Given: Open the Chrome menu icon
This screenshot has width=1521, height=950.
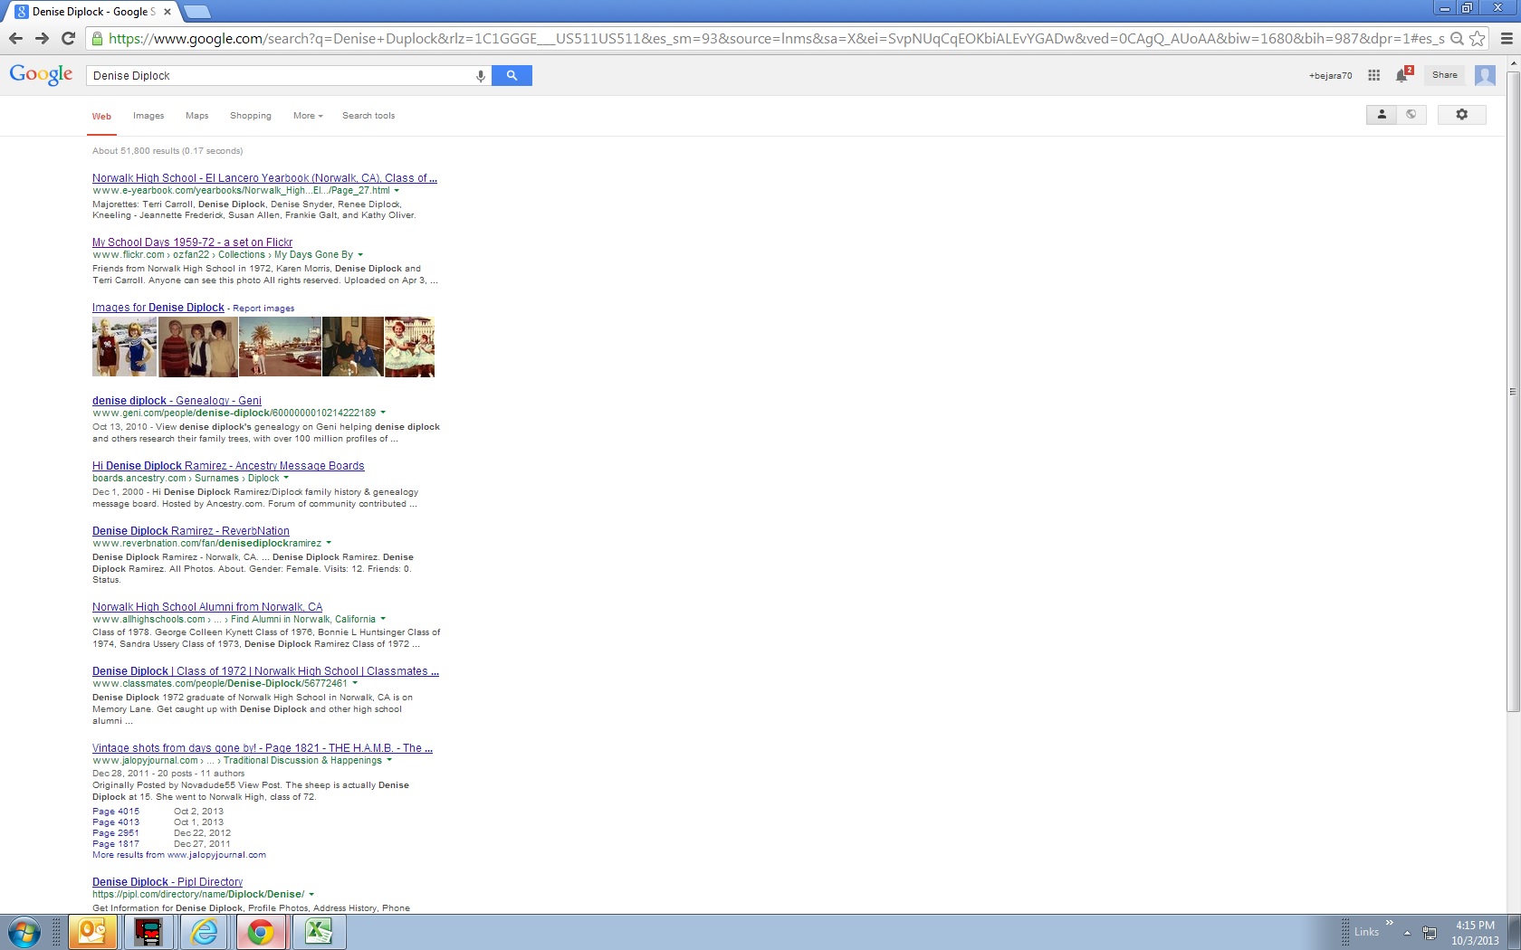Looking at the screenshot, I should coord(1507,38).
